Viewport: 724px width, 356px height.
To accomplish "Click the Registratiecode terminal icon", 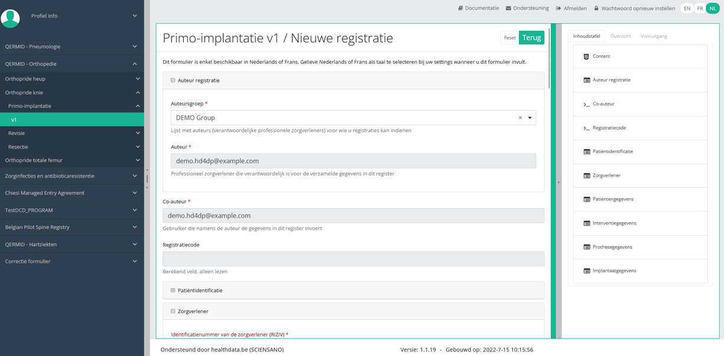I will (x=586, y=128).
